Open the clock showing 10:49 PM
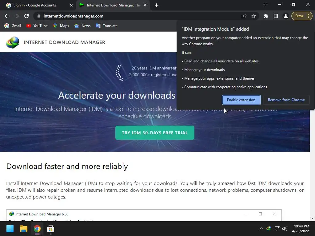Viewport: 315px width, 236px height. [300, 229]
